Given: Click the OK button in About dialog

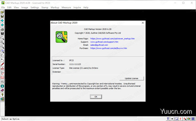Looking at the screenshot, I should pos(96,97).
